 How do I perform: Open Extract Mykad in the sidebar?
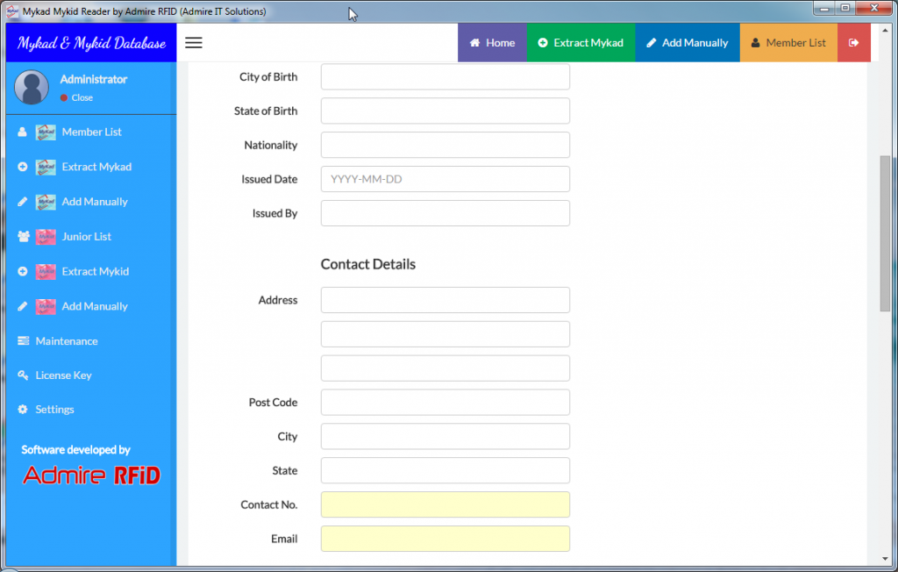(96, 167)
